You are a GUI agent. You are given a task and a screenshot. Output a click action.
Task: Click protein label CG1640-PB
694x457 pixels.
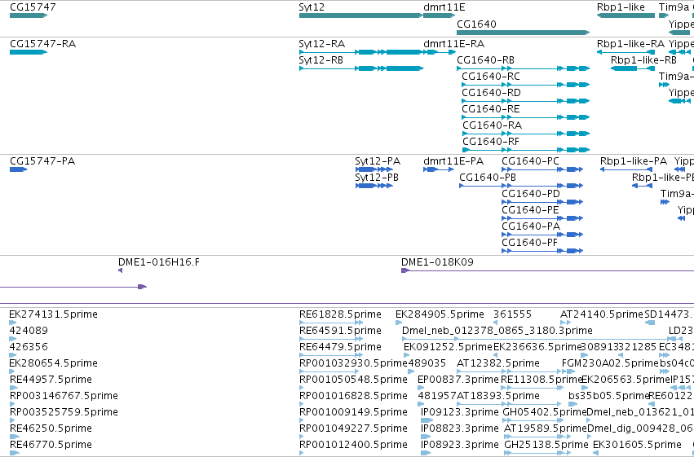[488, 178]
